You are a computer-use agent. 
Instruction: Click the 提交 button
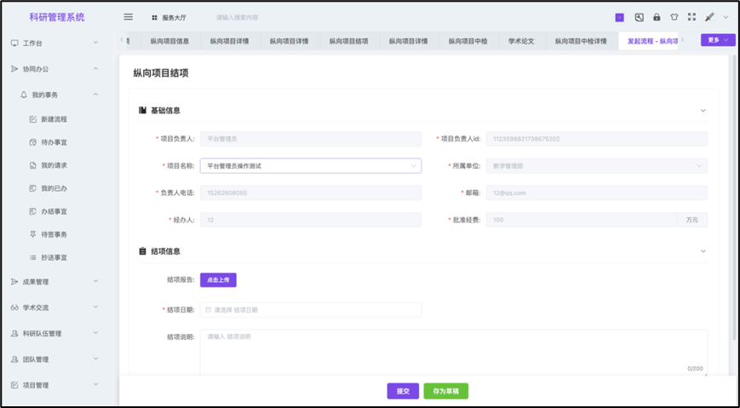pyautogui.click(x=403, y=391)
